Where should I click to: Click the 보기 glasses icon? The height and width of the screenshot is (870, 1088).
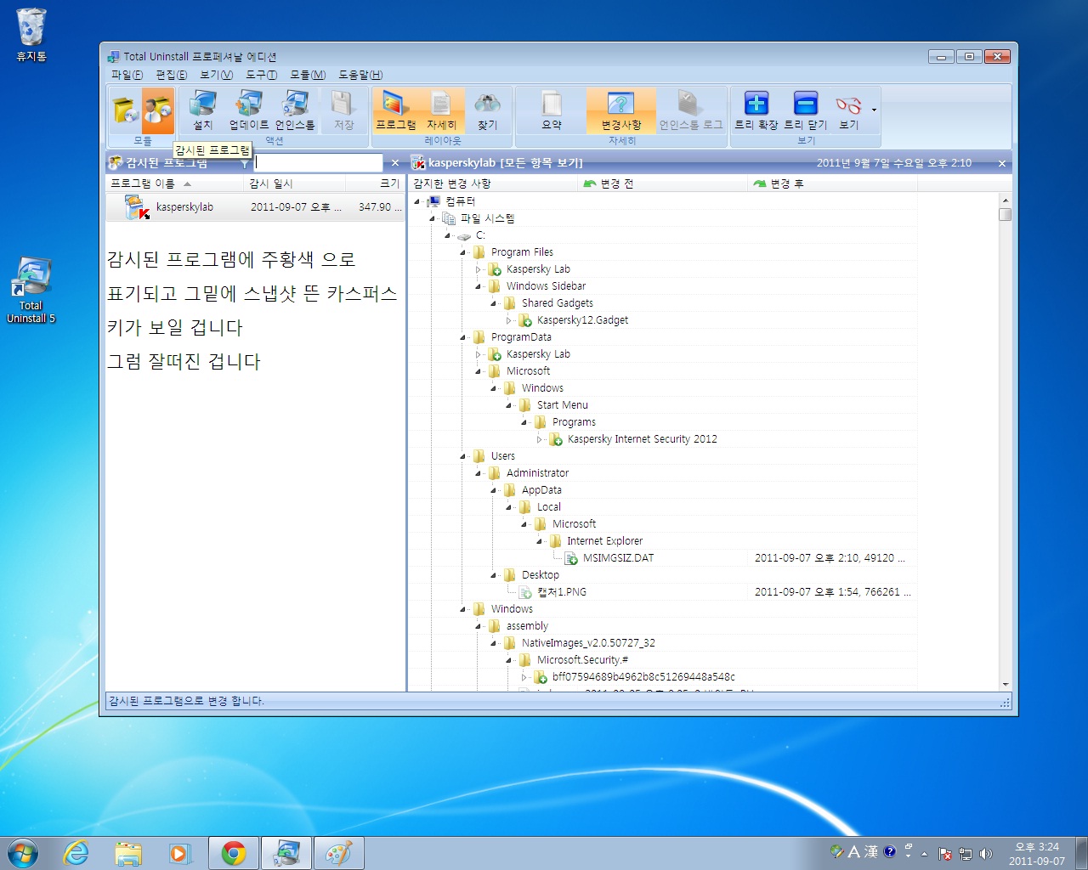(x=848, y=110)
